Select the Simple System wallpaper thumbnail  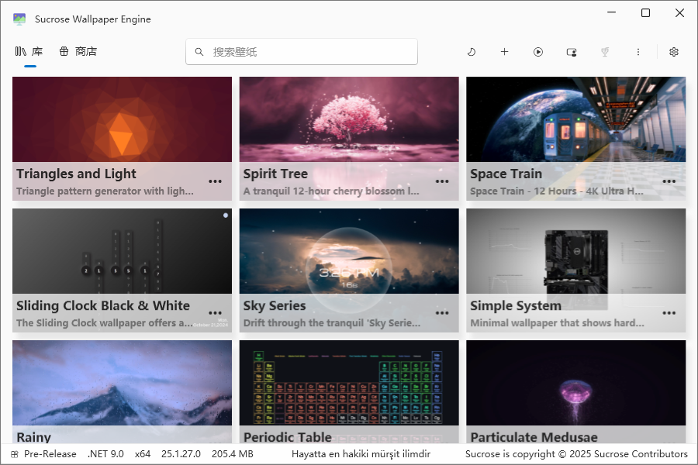point(576,251)
